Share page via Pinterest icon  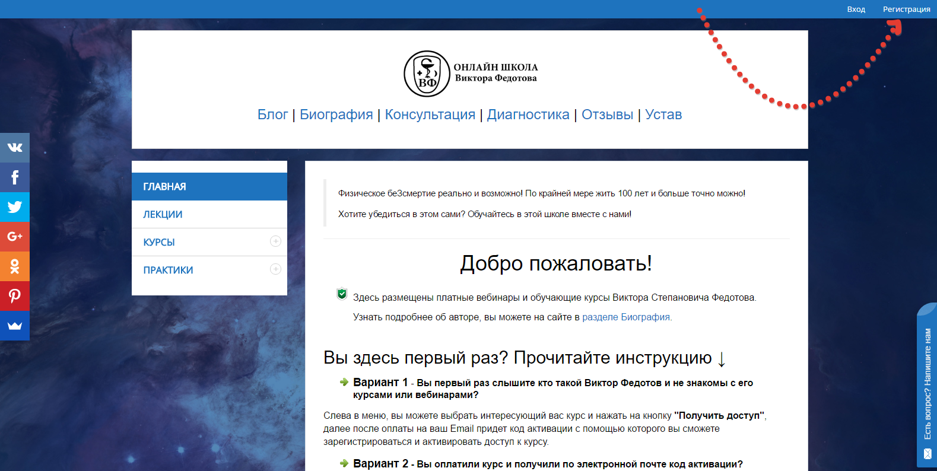coord(15,296)
